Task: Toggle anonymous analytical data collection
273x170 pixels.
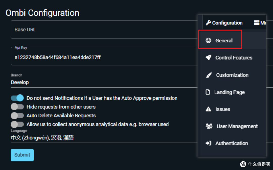Action: [17, 124]
